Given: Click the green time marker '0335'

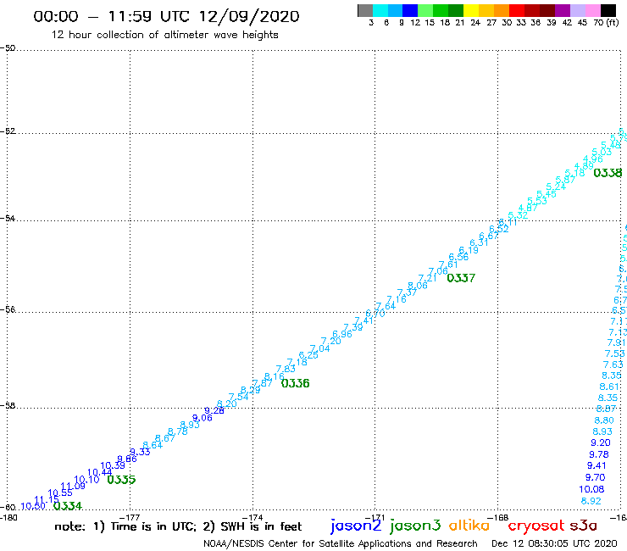Looking at the screenshot, I should coord(121,480).
